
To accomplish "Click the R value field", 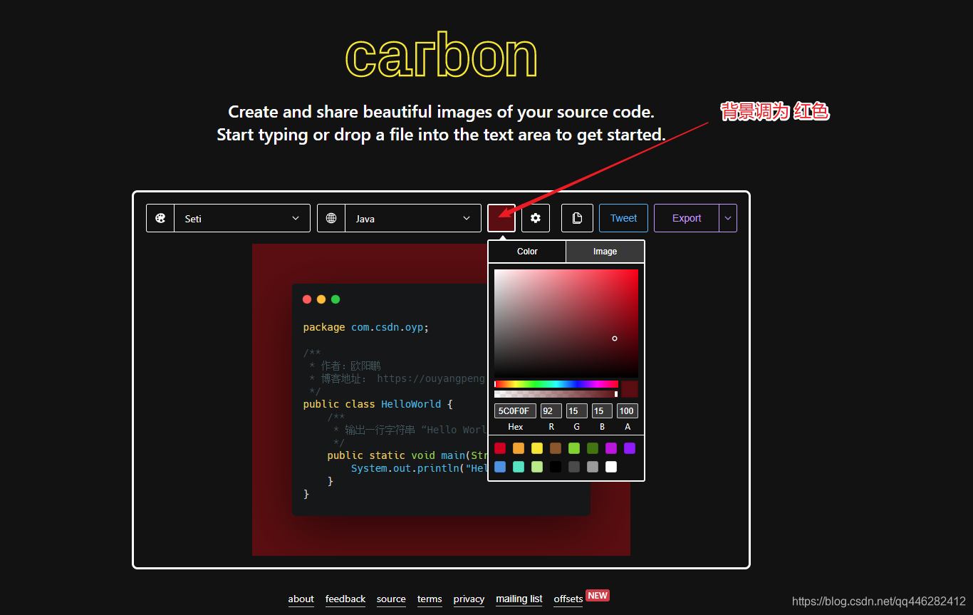I will point(551,410).
